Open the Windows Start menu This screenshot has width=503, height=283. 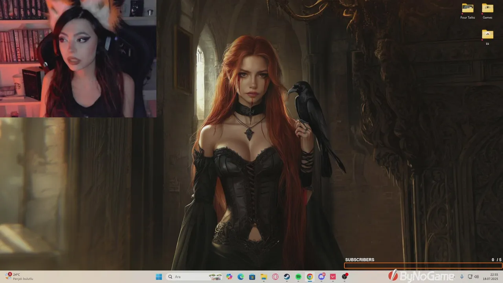[x=159, y=277]
